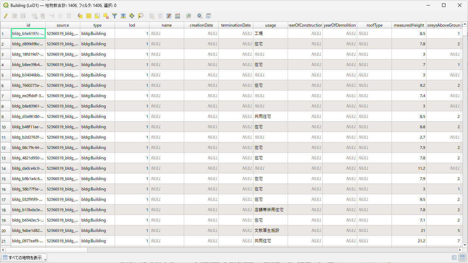Click id cell bldg_d3a96180
468x263 pixels.
pyautogui.click(x=28, y=116)
